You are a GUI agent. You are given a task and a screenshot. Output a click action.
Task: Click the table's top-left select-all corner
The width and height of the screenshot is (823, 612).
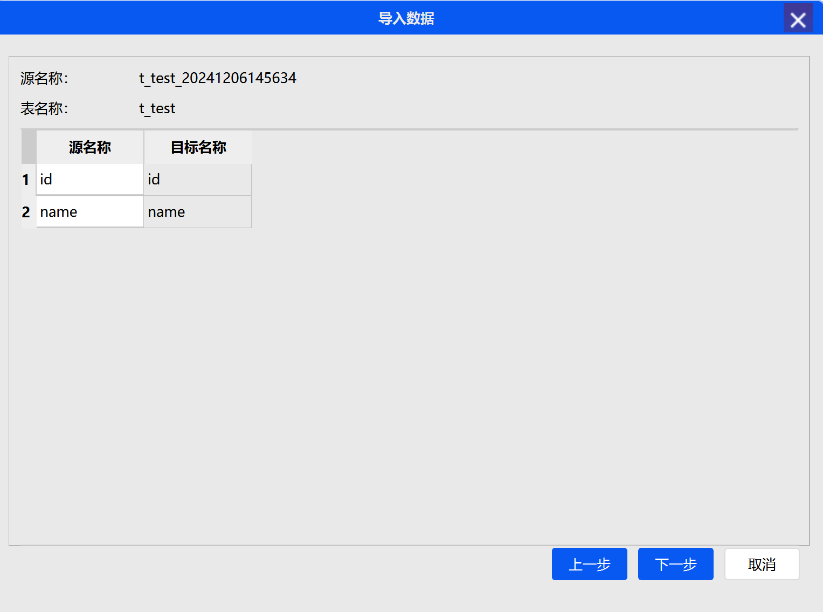[29, 147]
